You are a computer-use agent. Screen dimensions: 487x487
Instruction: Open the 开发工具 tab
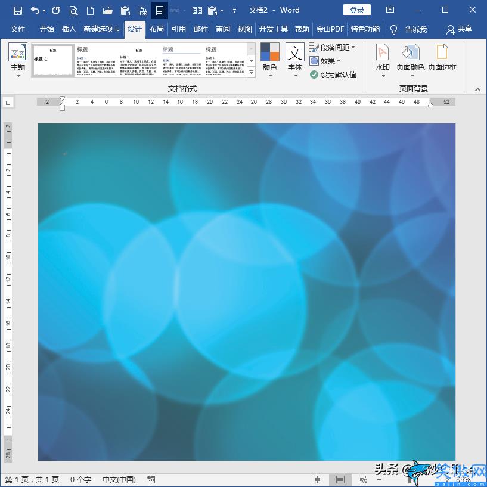pyautogui.click(x=274, y=29)
